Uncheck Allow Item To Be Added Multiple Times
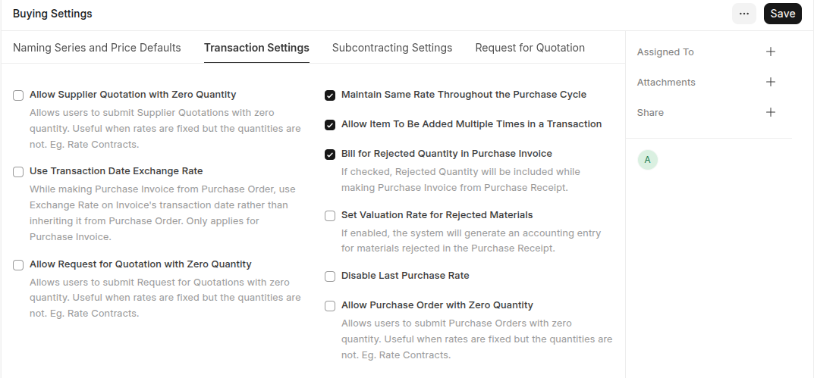The height and width of the screenshot is (378, 814). pyautogui.click(x=330, y=124)
